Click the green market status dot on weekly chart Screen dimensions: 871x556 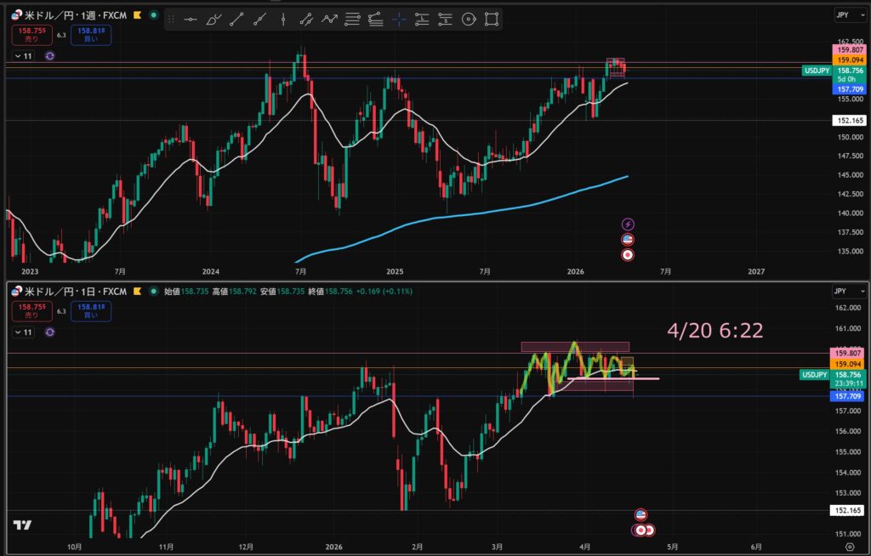pos(154,15)
